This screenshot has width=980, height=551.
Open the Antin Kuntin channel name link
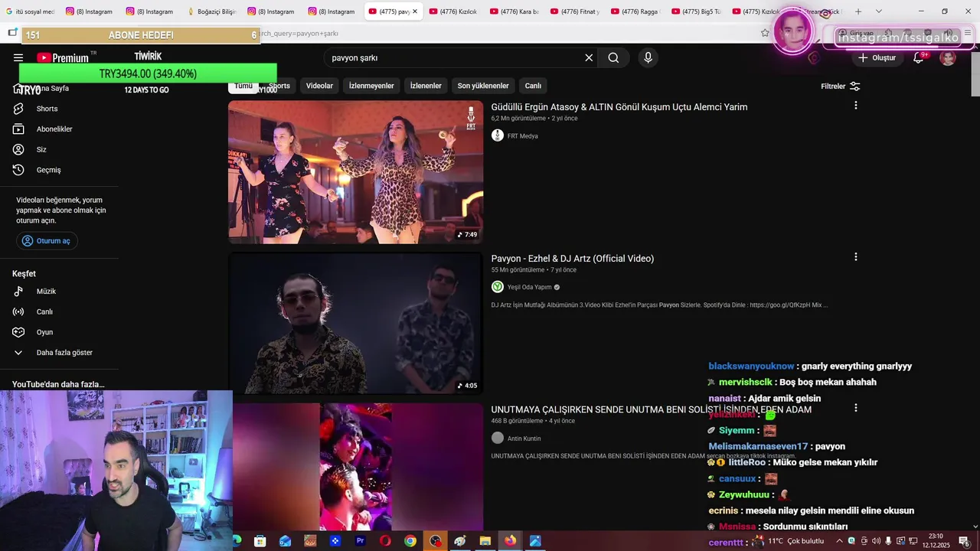(524, 439)
